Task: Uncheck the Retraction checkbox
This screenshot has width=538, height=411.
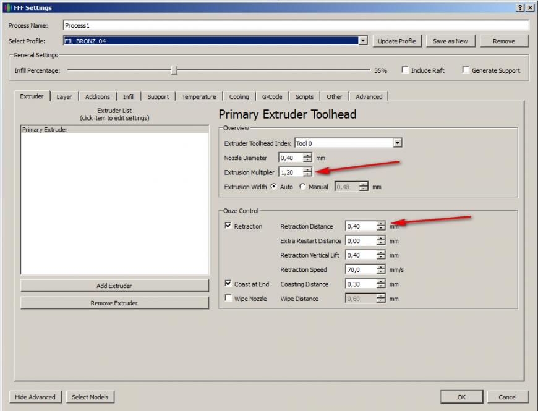Action: [228, 226]
